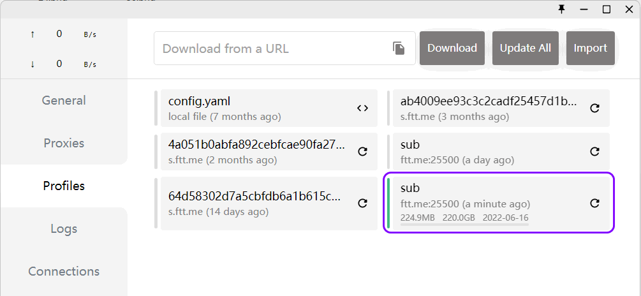
Task: Activate the sub profile card from a day ago
Action: tap(485, 151)
